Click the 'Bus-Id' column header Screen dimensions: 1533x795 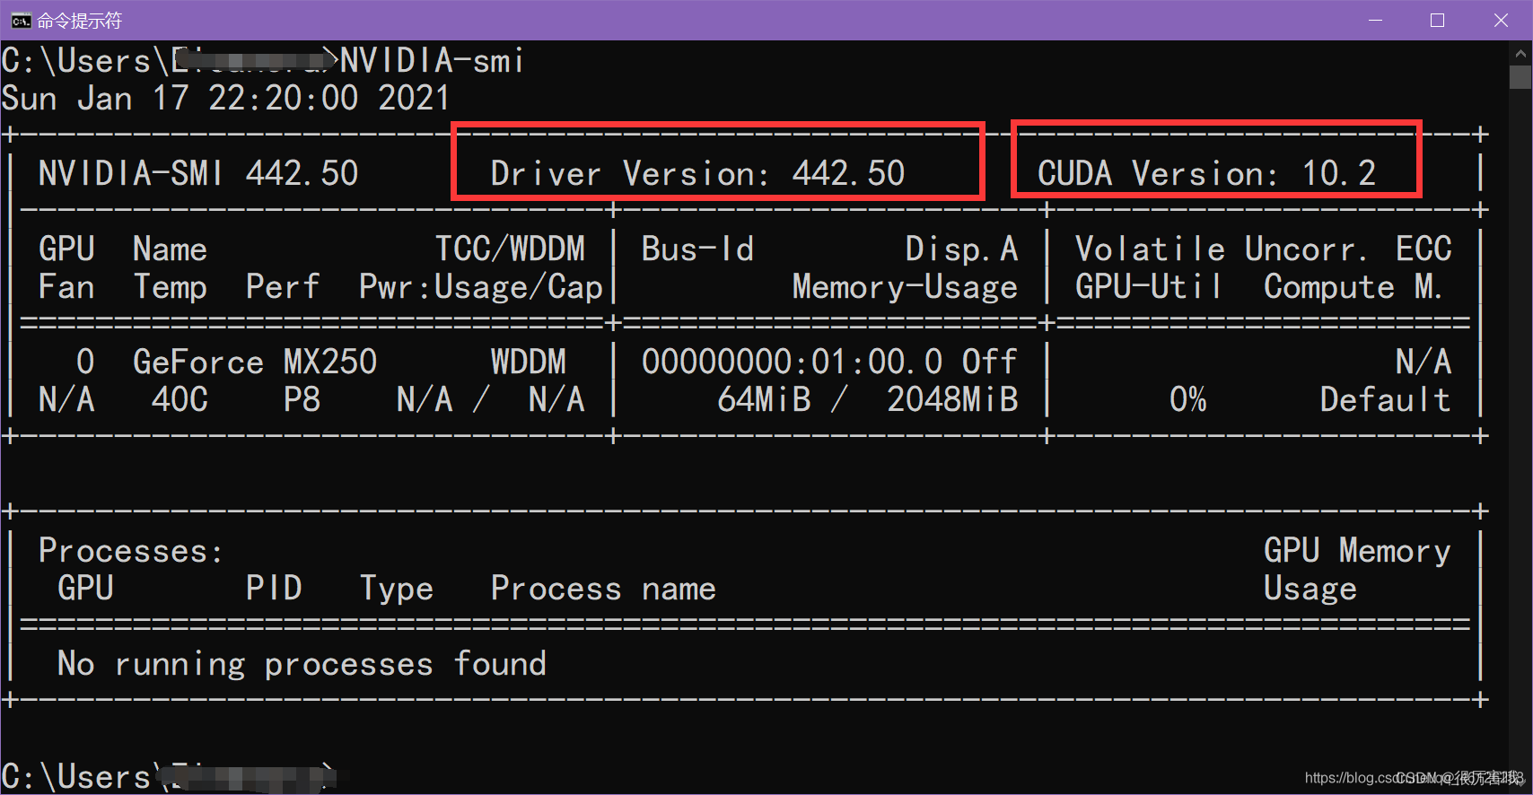(x=697, y=249)
